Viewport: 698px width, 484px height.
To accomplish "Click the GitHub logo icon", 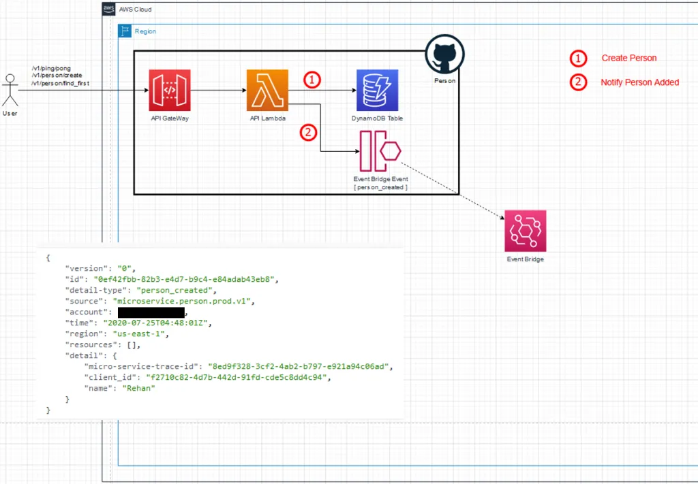I will pyautogui.click(x=444, y=54).
